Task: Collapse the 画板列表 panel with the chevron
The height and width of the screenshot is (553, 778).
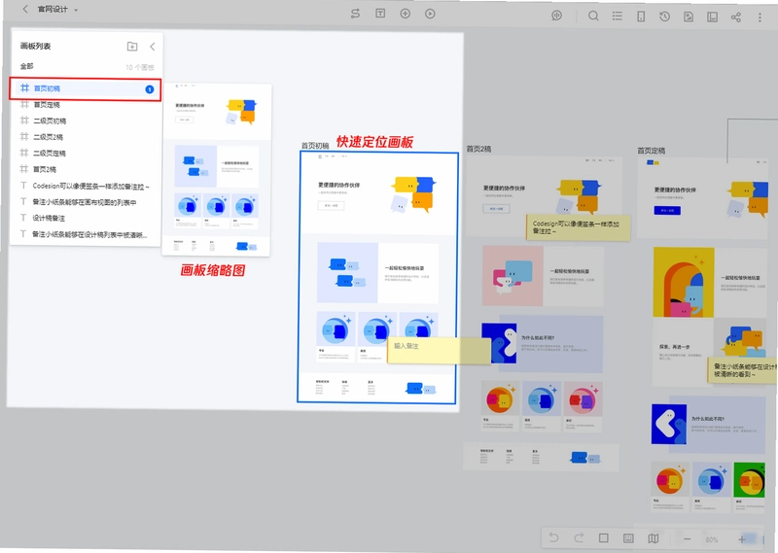Action: (153, 47)
